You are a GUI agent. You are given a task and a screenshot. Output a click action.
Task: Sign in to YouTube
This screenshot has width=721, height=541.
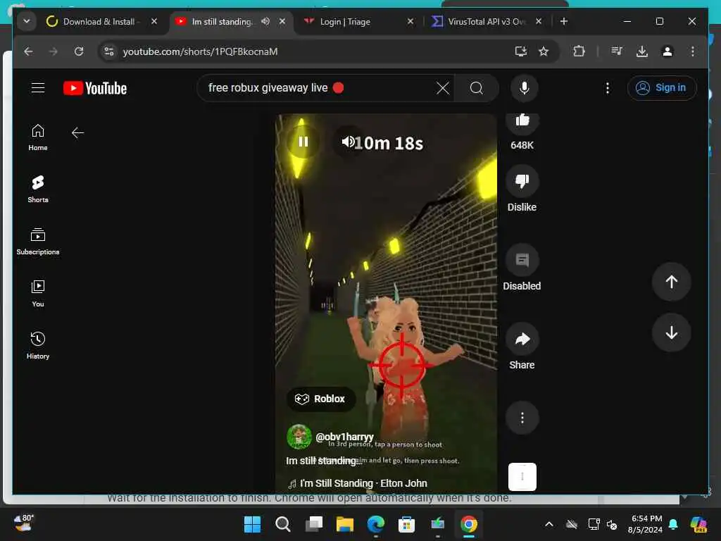(x=661, y=88)
